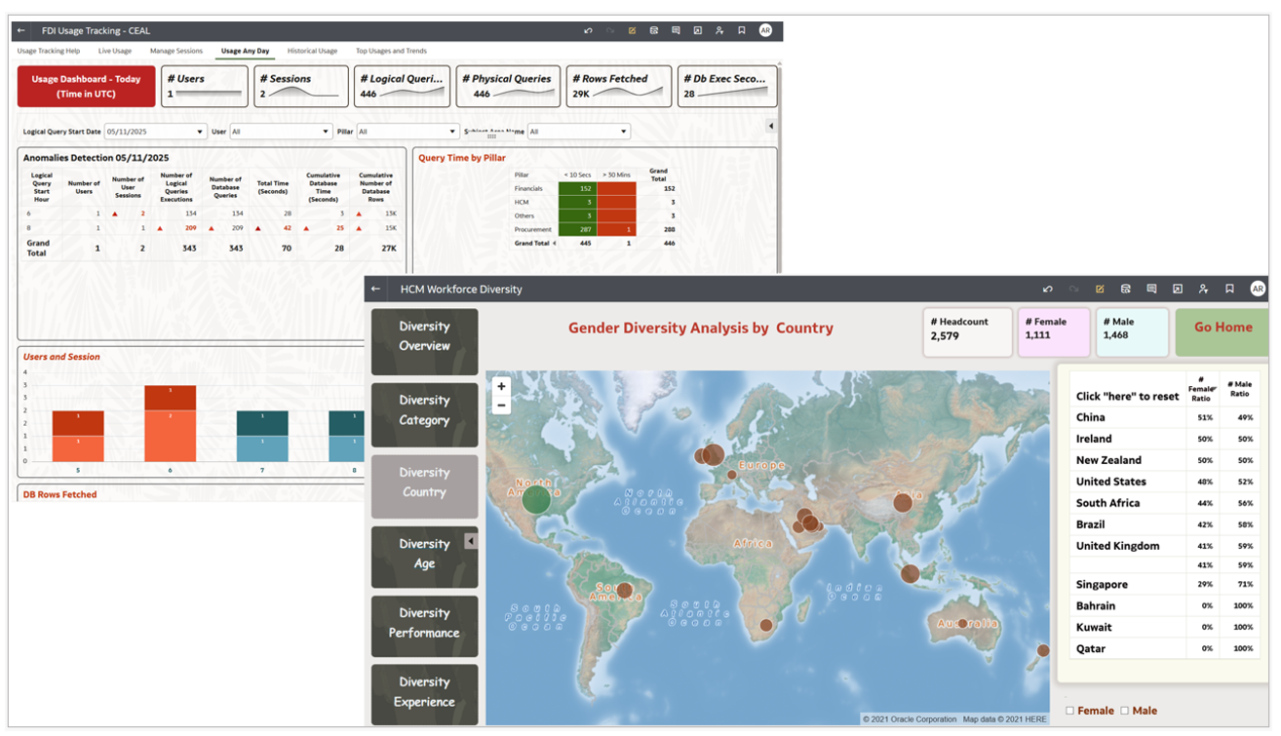1281x736 pixels.
Task: Collapse the side panel arrow beside Diversity Age
Action: (x=471, y=541)
